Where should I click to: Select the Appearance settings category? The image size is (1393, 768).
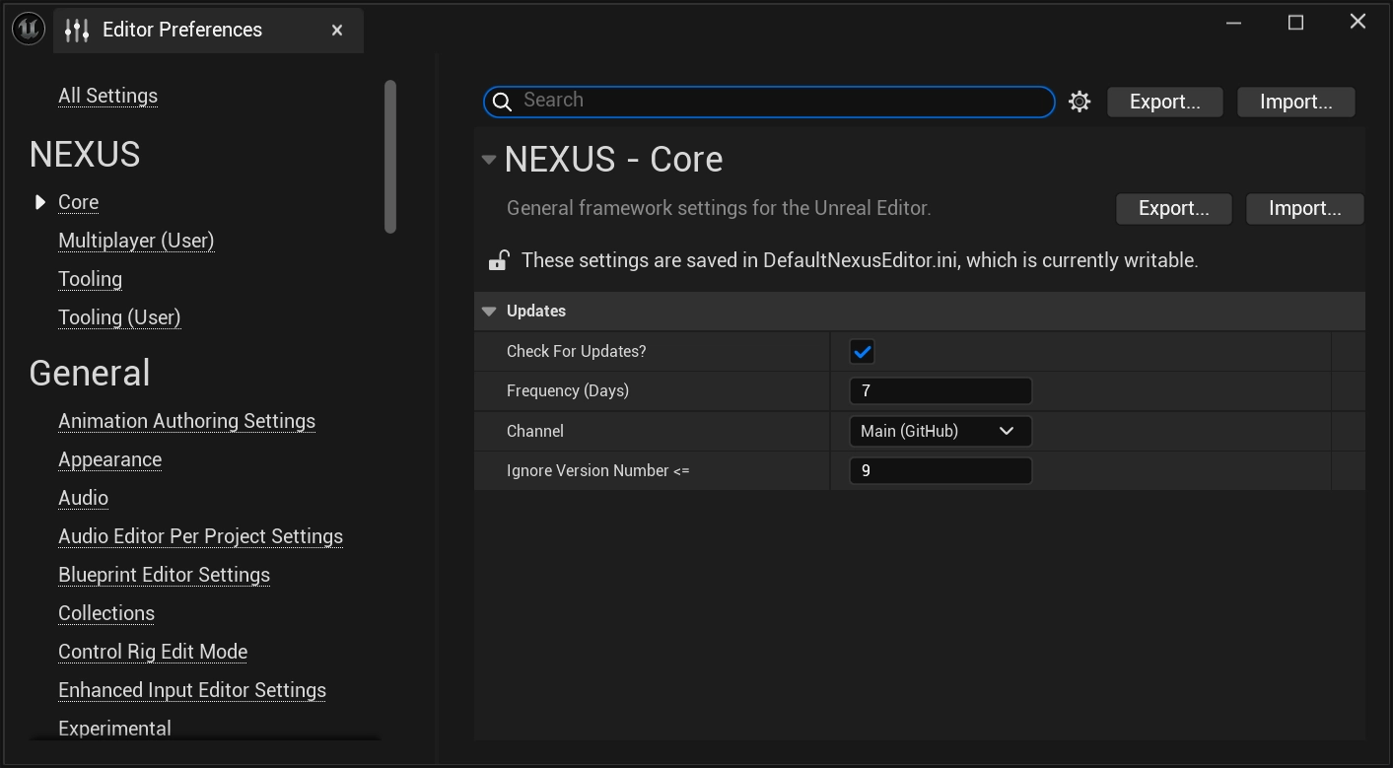109,459
